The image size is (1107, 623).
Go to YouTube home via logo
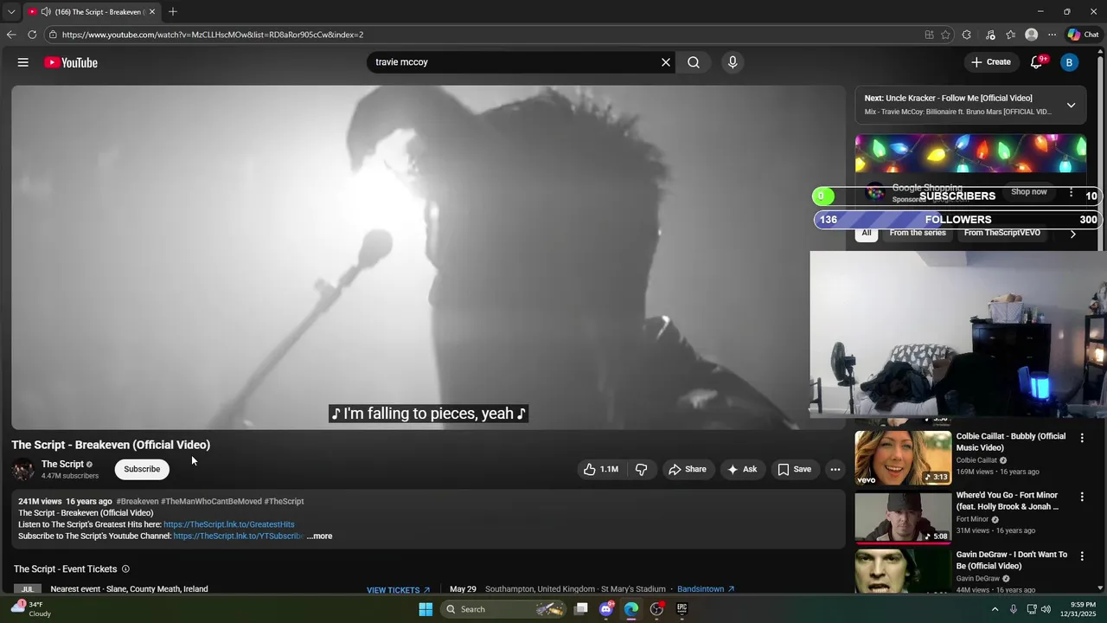coord(71,62)
